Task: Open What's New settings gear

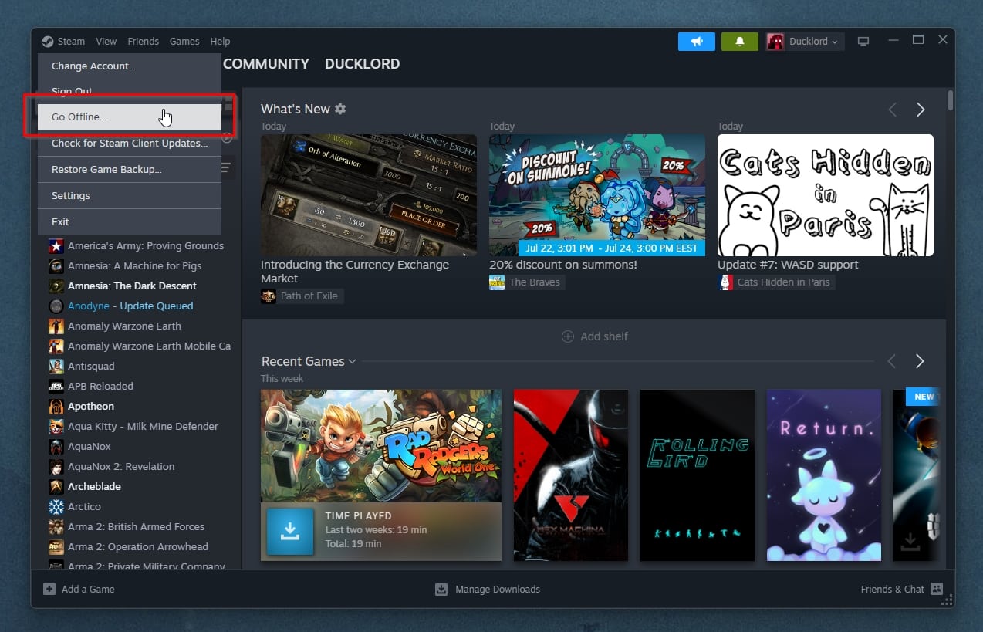Action: tap(340, 109)
